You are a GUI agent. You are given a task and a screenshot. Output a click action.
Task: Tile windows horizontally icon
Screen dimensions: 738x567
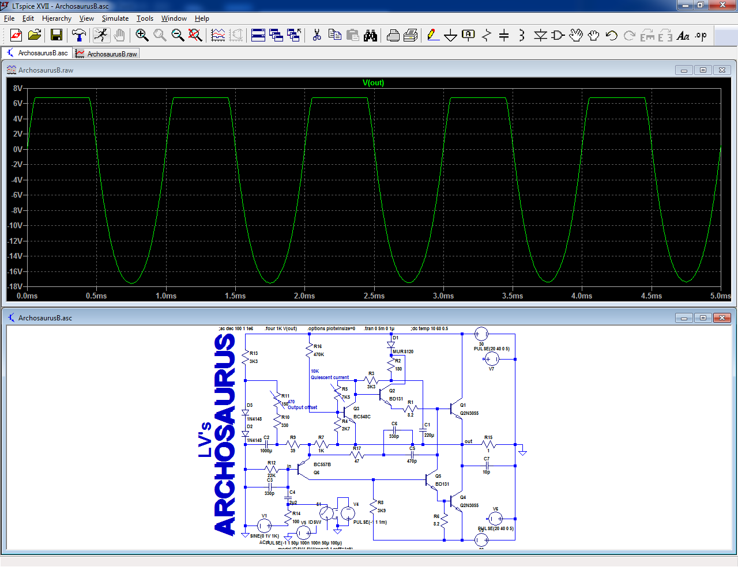(258, 35)
